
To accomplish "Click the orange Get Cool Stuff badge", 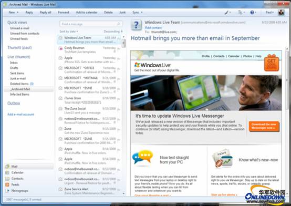I will pyautogui.click(x=272, y=63).
